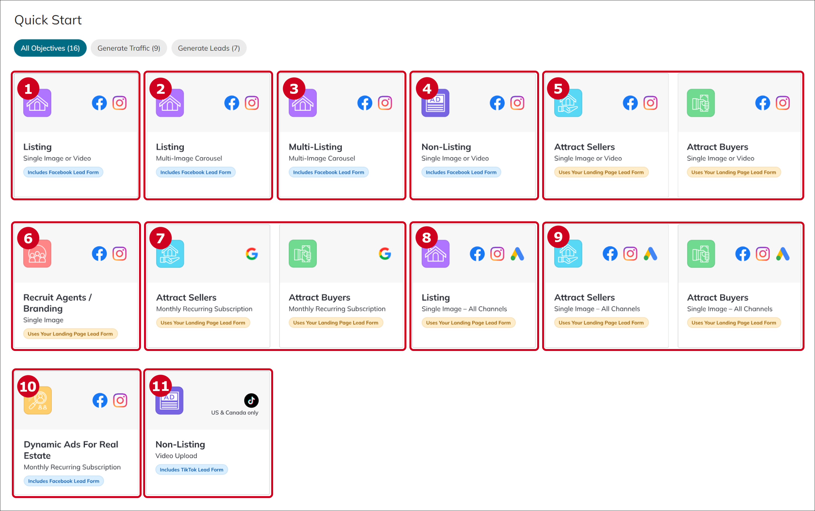Click Google Ads icon on Listing All Channels card
This screenshot has width=815, height=511.
click(x=517, y=254)
